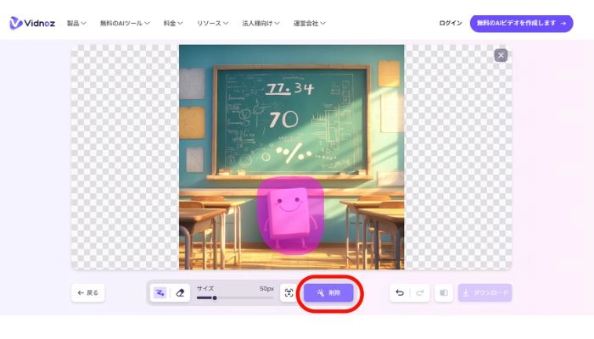
Task: Click the brush size slider track
Action: [x=235, y=297]
